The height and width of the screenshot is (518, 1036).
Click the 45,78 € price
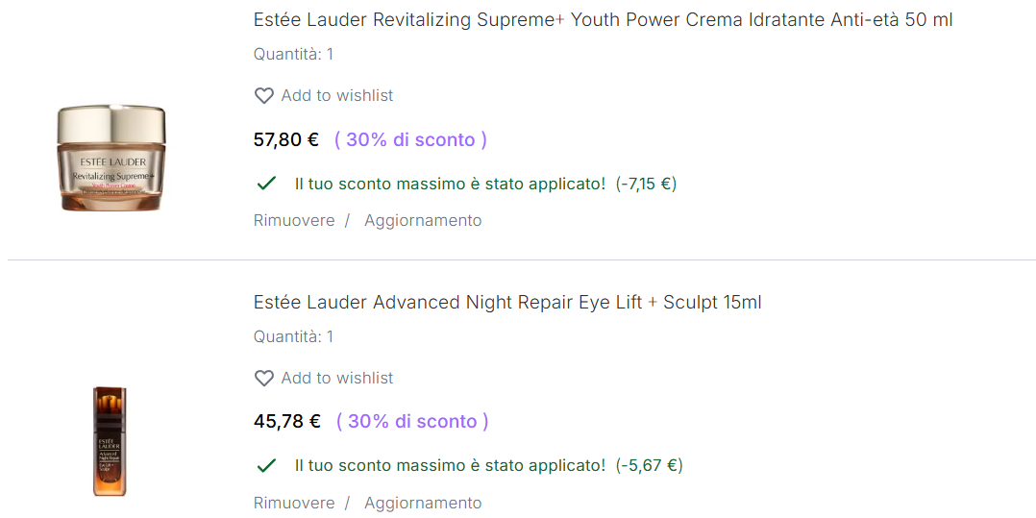(x=287, y=422)
